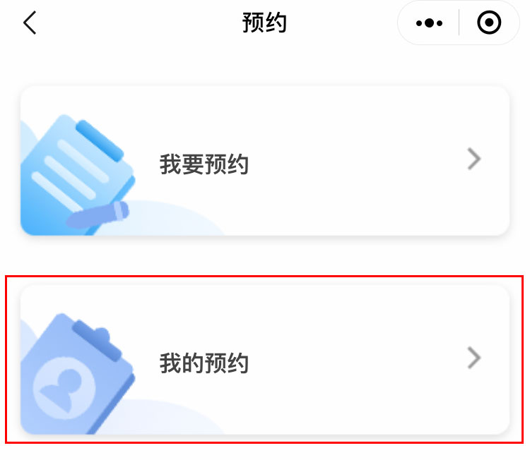Open the capsule menu at top right

459,23
